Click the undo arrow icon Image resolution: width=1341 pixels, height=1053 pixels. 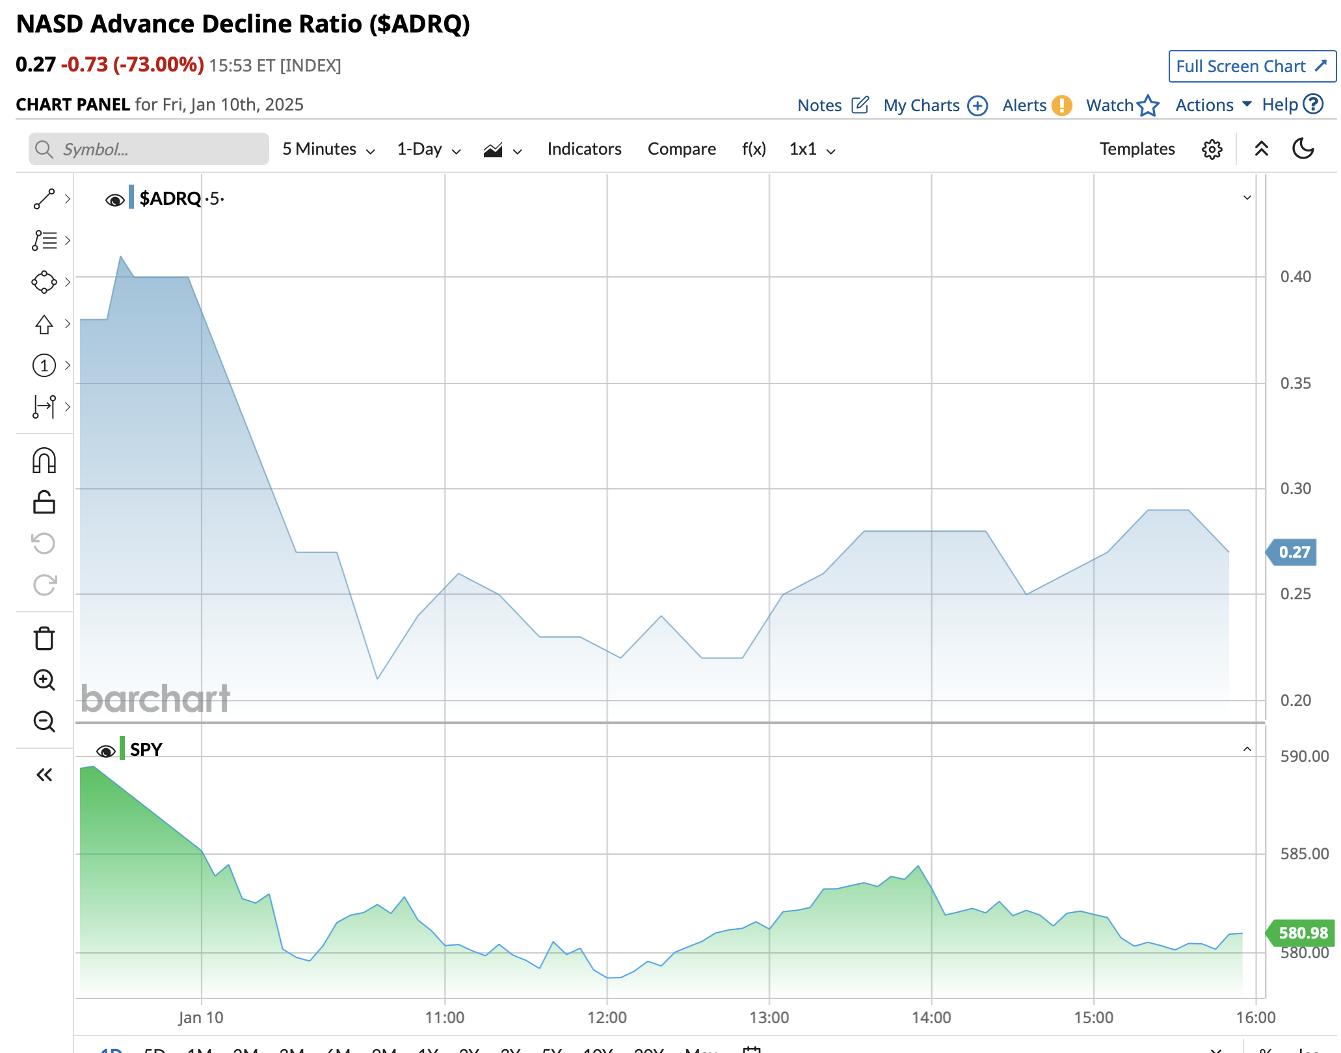[x=44, y=543]
